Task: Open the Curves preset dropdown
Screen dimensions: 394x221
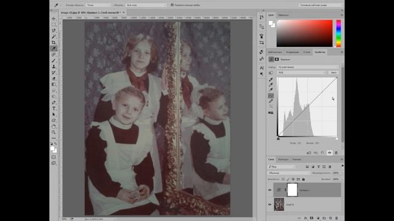Action: pos(308,67)
